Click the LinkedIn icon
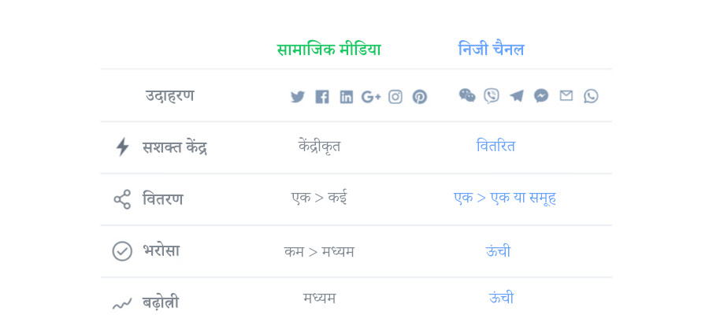Screen dimensions: 709x330 347,97
